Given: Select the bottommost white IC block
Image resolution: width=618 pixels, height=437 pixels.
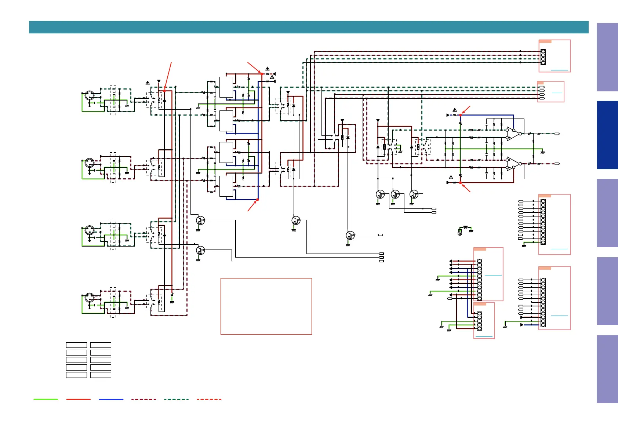Looking at the screenshot, I should [226, 186].
